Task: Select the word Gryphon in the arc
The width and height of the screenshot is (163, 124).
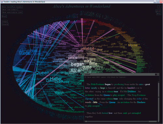Action: (x=29, y=51)
